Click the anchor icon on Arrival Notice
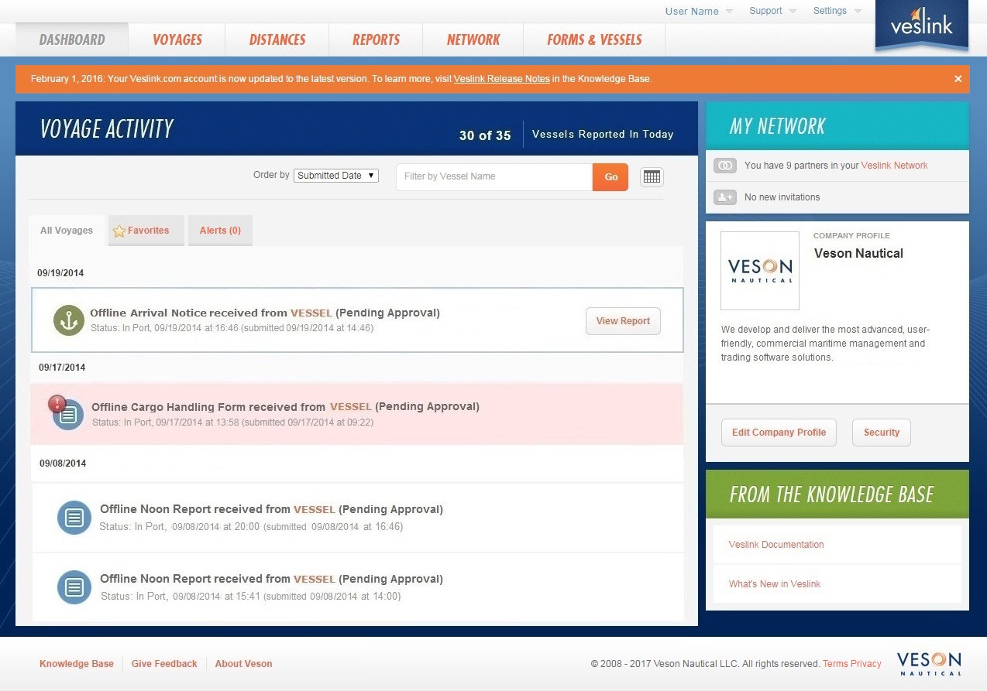 69,320
